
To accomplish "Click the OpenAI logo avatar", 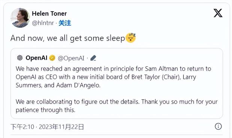I will coord(20,58).
